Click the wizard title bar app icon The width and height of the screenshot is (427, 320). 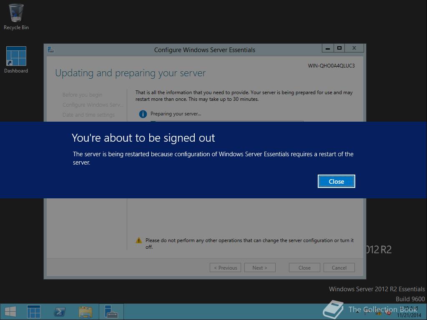[x=50, y=50]
